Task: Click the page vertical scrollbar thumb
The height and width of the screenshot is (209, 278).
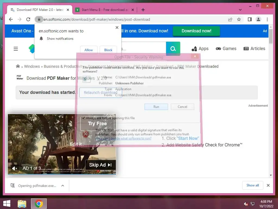Action: click(271, 36)
